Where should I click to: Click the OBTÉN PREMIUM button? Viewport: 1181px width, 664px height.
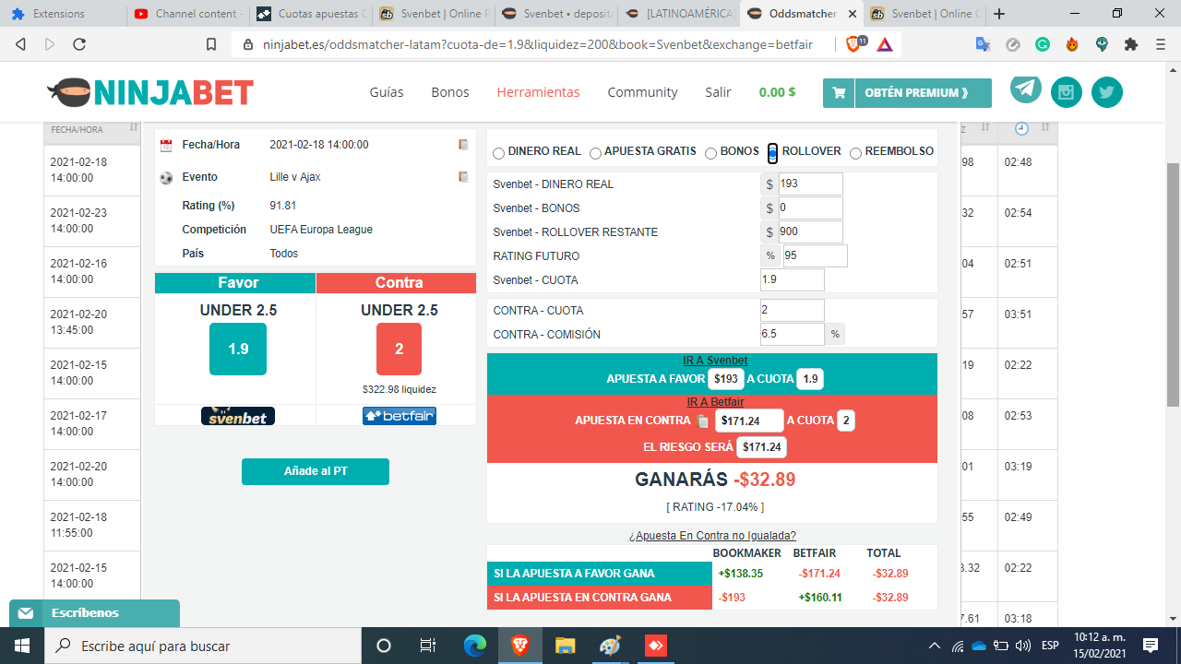(x=907, y=93)
